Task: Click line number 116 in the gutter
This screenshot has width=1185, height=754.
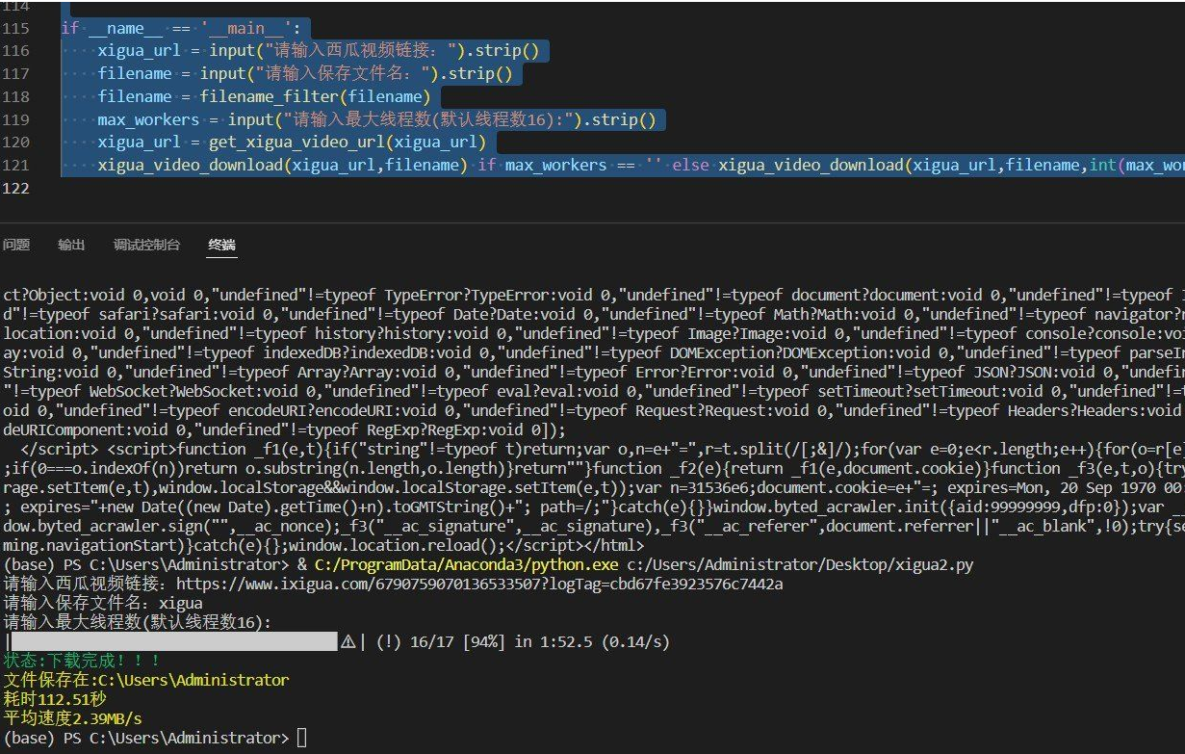Action: pyautogui.click(x=16, y=51)
